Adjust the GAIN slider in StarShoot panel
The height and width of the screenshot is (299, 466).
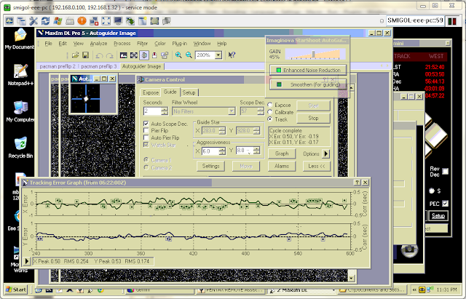314,55
